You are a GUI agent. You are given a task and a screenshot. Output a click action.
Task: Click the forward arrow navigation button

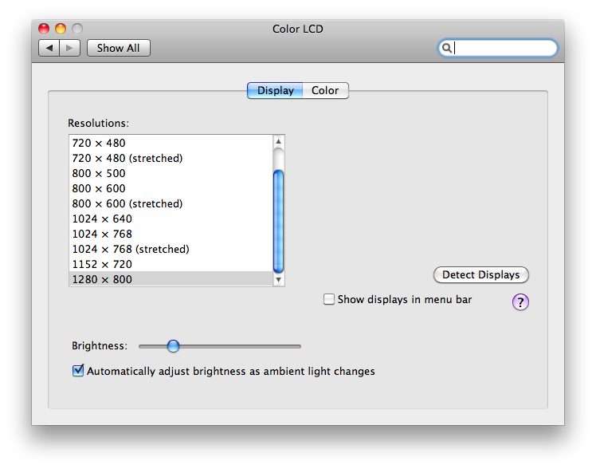[x=69, y=48]
